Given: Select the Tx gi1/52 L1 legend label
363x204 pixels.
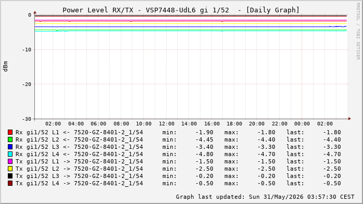Looking at the screenshot, I should coord(79,161).
